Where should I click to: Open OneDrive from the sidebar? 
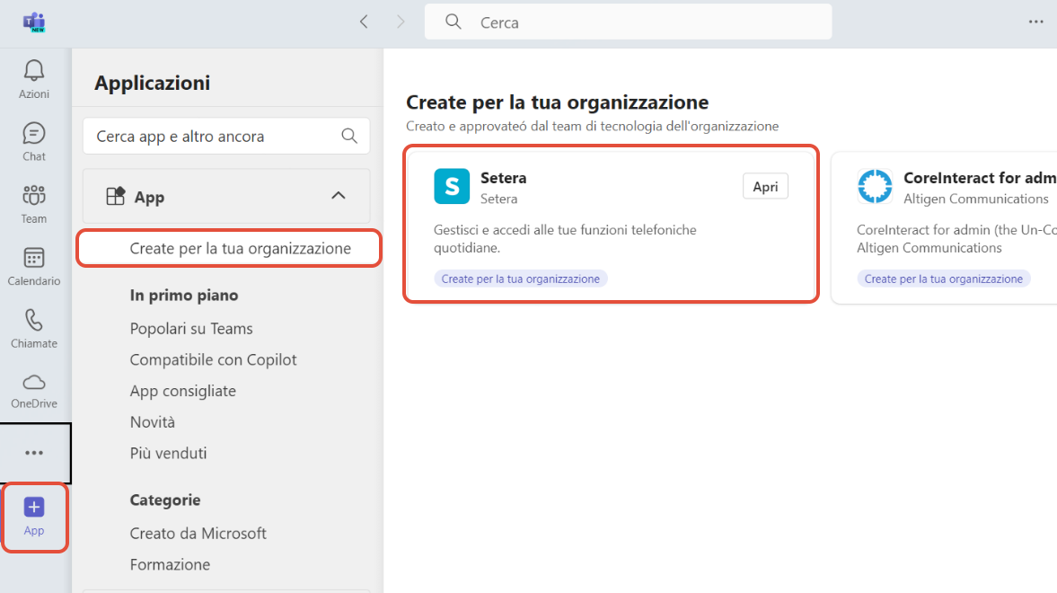34,391
